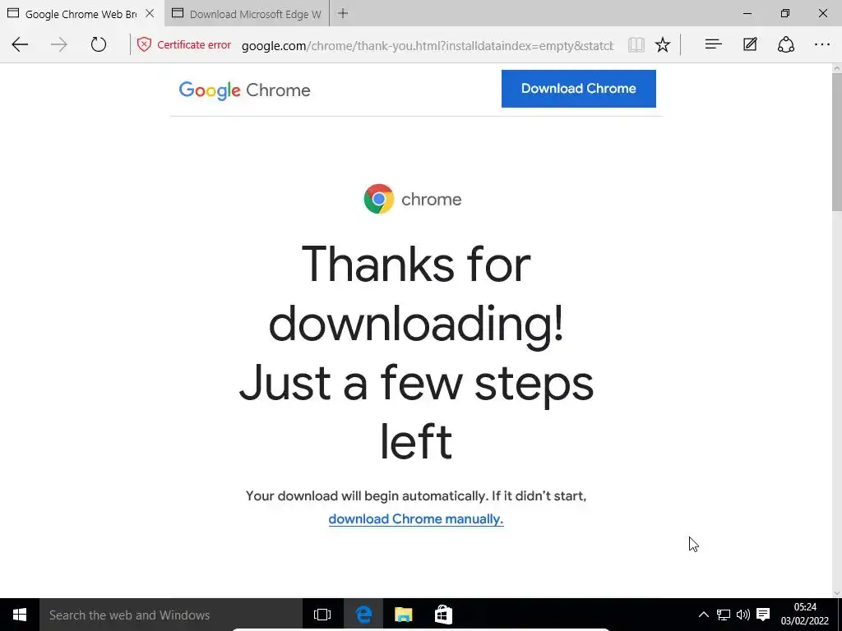Open Task View on the taskbar

[x=322, y=615]
